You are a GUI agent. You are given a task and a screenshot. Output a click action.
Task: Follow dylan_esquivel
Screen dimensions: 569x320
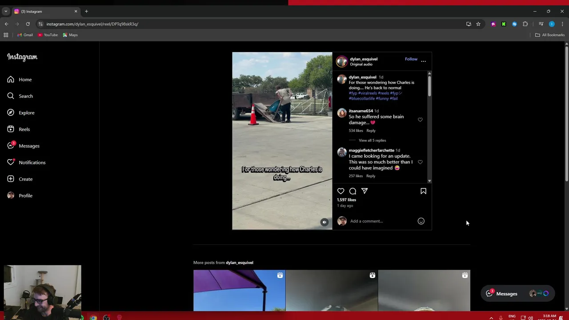411,59
